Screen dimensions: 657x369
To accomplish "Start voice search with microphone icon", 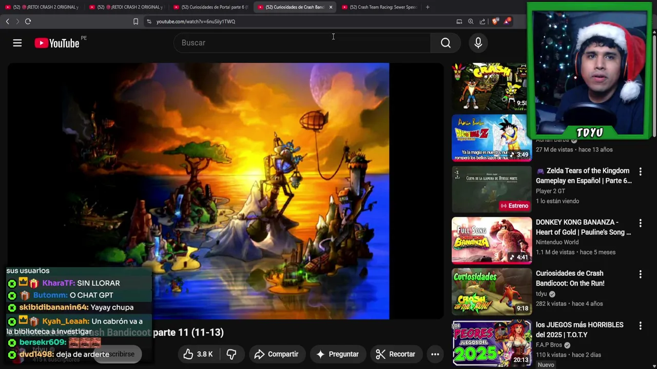I will coord(478,43).
